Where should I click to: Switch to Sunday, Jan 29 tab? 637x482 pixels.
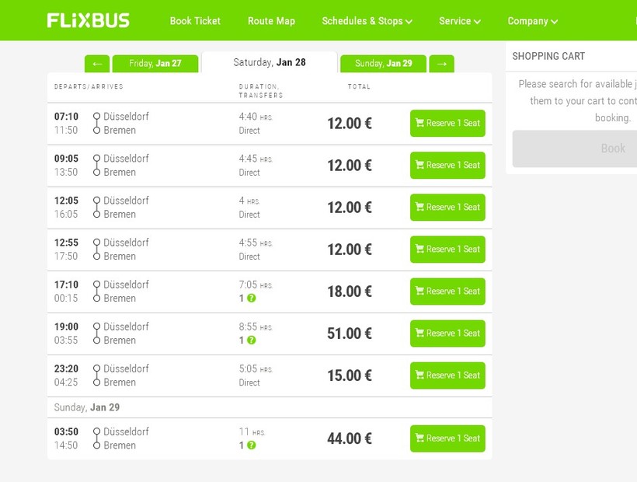tap(383, 64)
